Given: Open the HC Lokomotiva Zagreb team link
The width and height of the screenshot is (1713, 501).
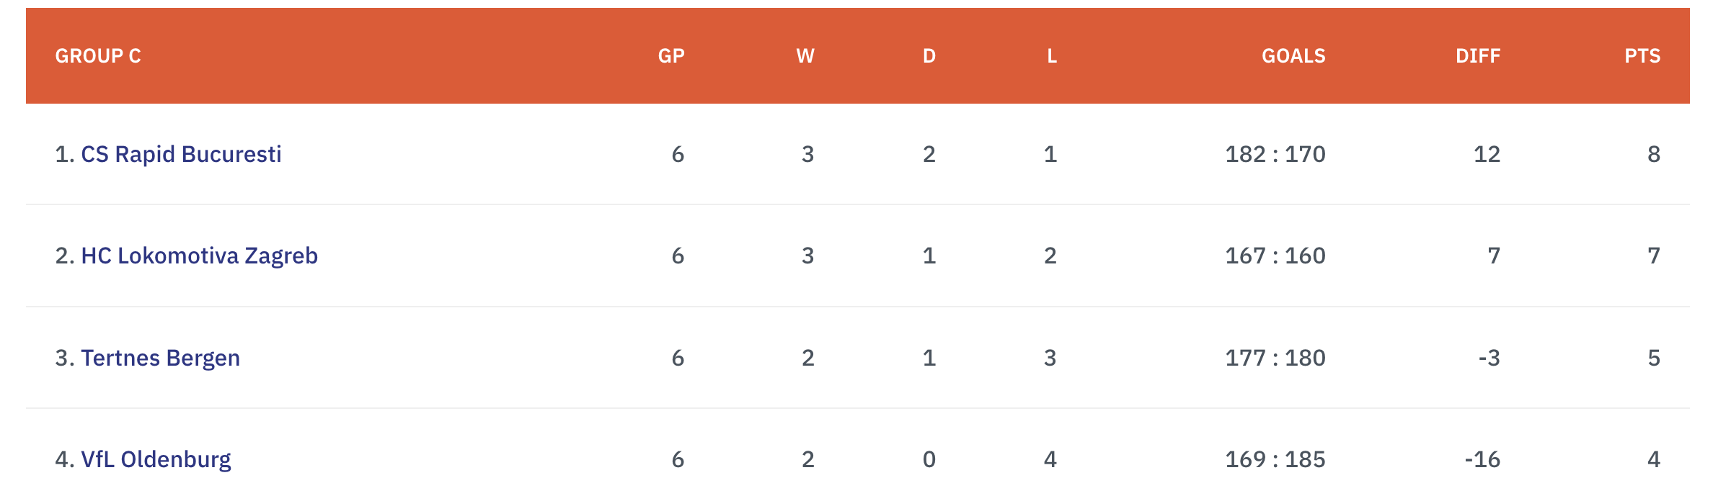Looking at the screenshot, I should point(199,256).
